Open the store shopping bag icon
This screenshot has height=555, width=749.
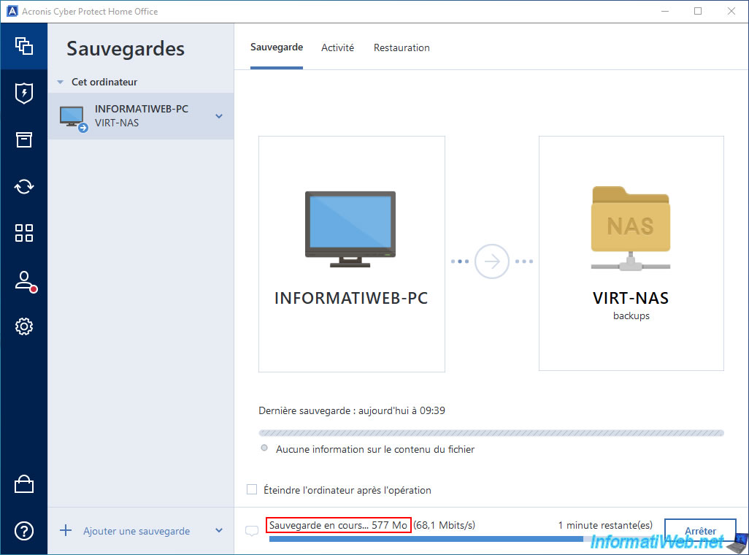point(24,484)
